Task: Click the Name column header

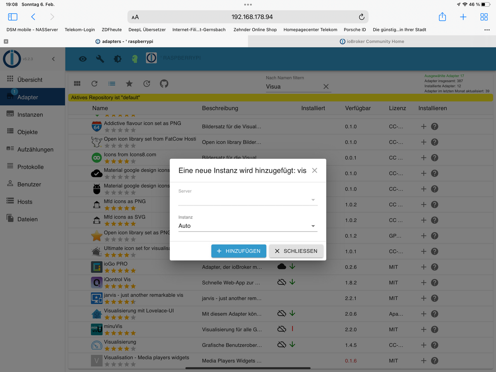Action: 100,108
